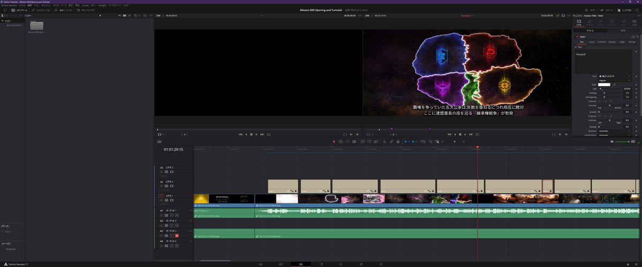The height and width of the screenshot is (267, 642).
Task: Select the ファイル (File) inspector tab icon
Action: [634, 22]
